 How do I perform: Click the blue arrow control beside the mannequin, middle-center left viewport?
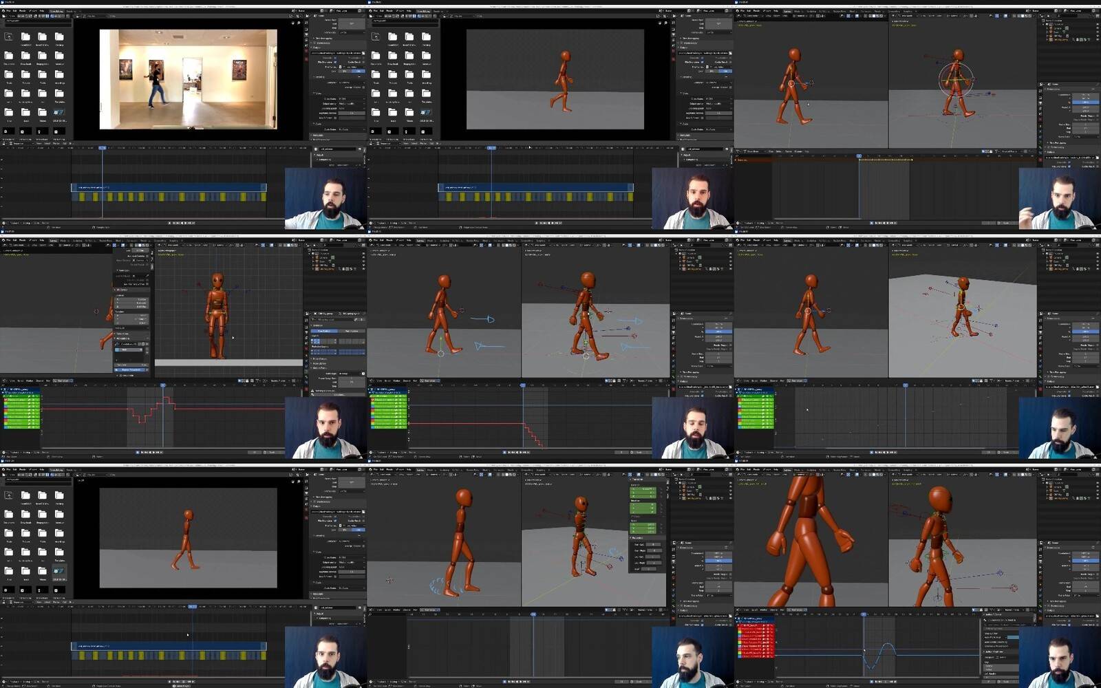click(x=482, y=319)
